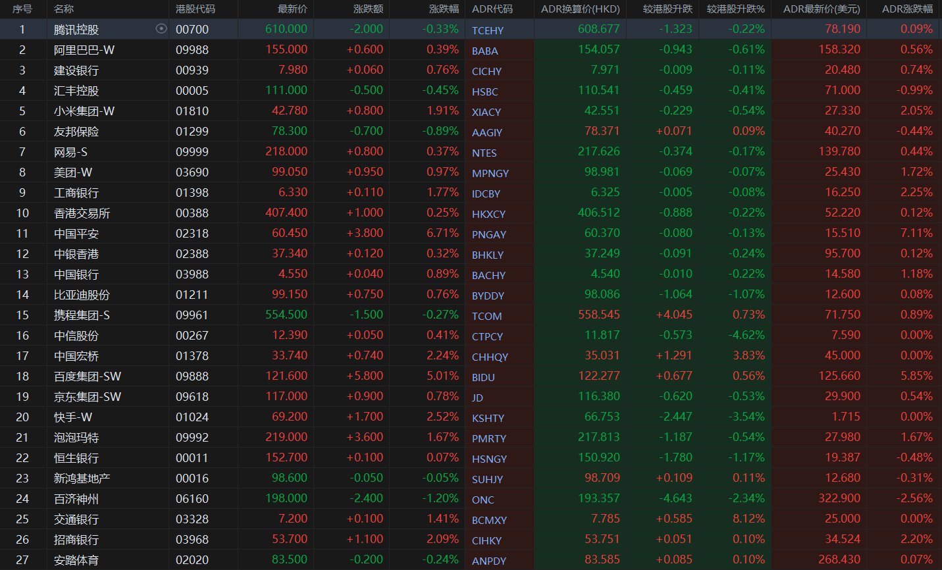Viewport: 942px width, 570px height.
Task: Click the ADR涨跌幅 column header
Action: 907,9
